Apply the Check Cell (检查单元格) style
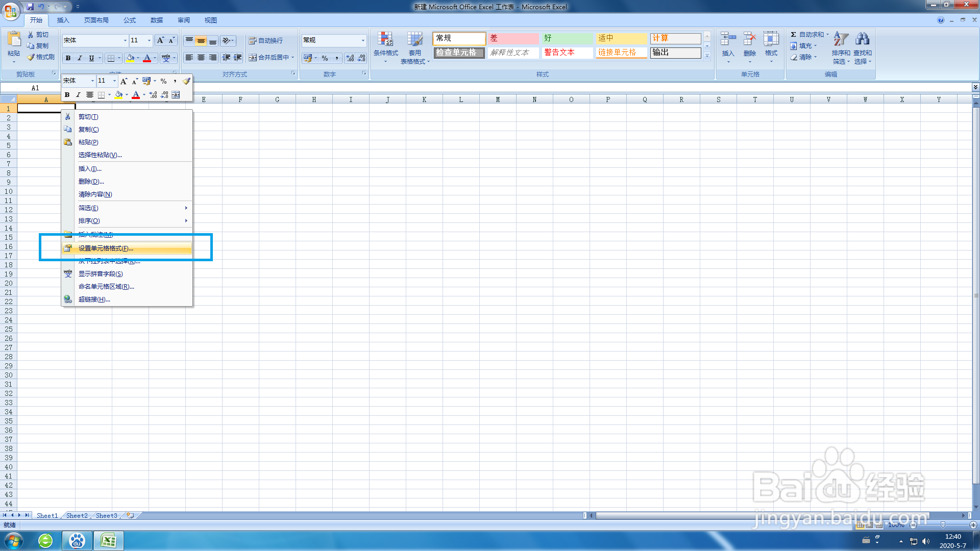Viewport: 980px width, 551px height. click(459, 52)
